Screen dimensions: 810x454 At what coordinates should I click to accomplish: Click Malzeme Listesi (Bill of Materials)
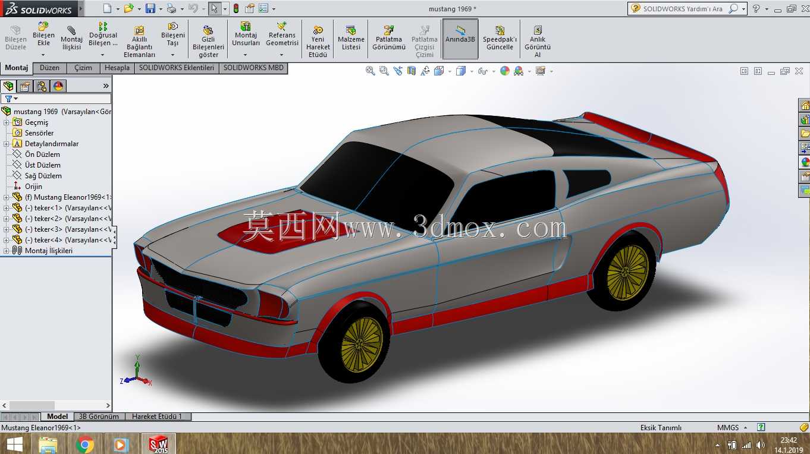point(351,38)
